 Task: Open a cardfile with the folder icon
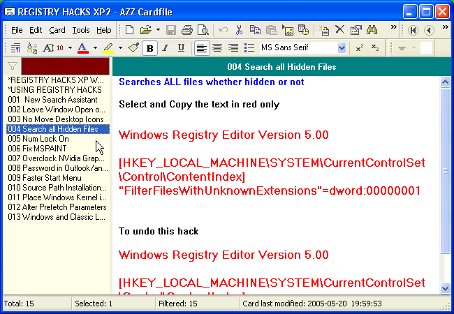[x=146, y=30]
